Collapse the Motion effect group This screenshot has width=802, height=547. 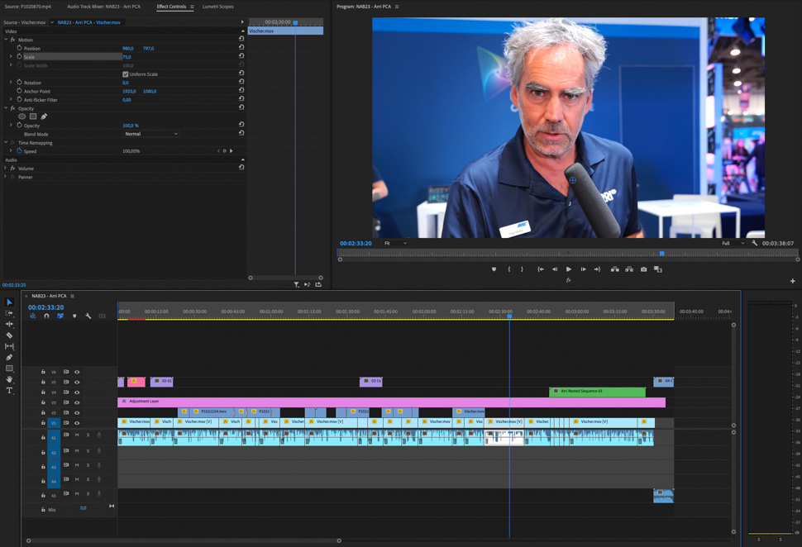coord(6,40)
